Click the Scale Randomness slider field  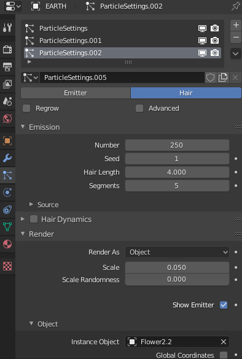pyautogui.click(x=177, y=280)
